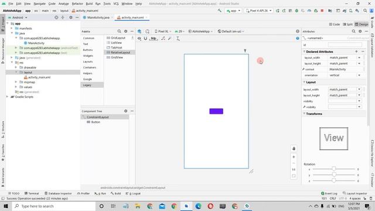Open Component Tree settings gear
Viewport: 375px width, 211px height.
coord(125,111)
